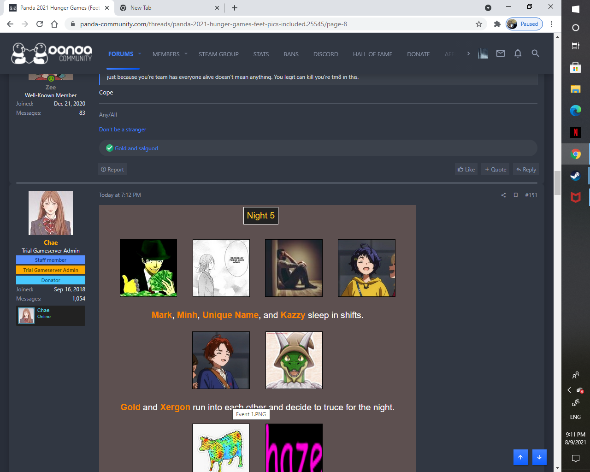The height and width of the screenshot is (472, 590).
Task: Click the share icon on post #151
Action: tap(503, 195)
